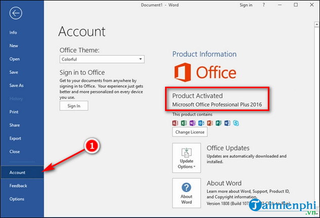Select New in the sidebar
The height and width of the screenshot is (218, 320).
pyautogui.click(x=14, y=46)
